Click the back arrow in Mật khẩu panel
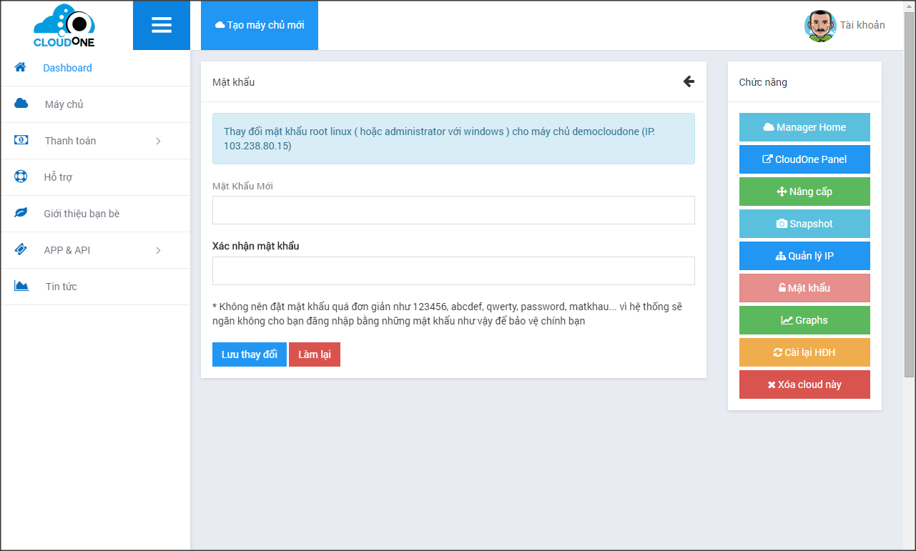This screenshot has height=551, width=916. point(689,81)
